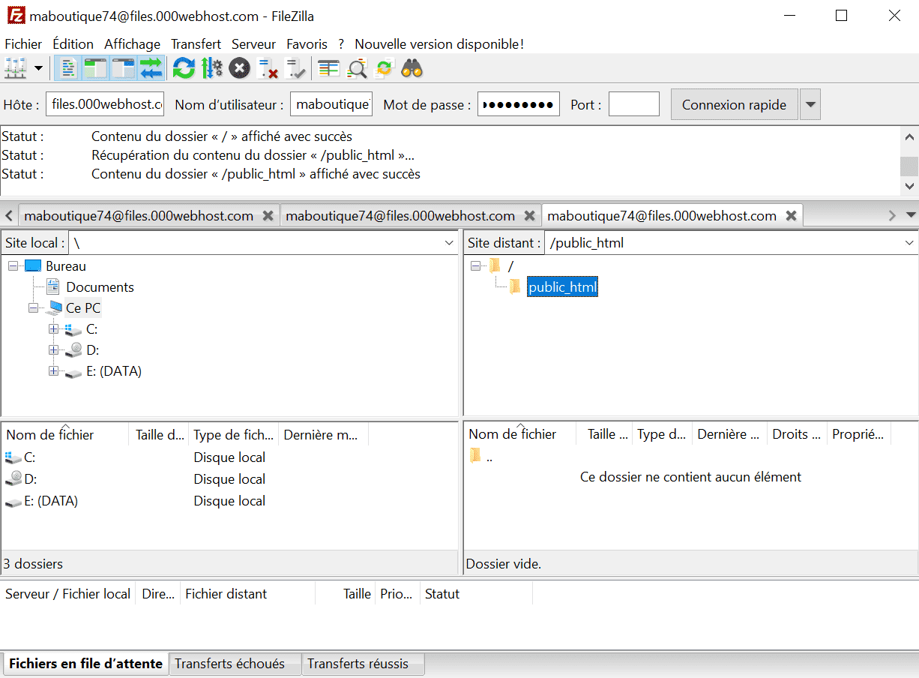
Task: Focus the Port input field
Action: pyautogui.click(x=634, y=104)
